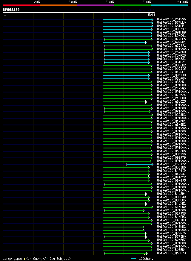
Task: Select the UniRef100_C6SXY2 hit label
Action: 171,164
